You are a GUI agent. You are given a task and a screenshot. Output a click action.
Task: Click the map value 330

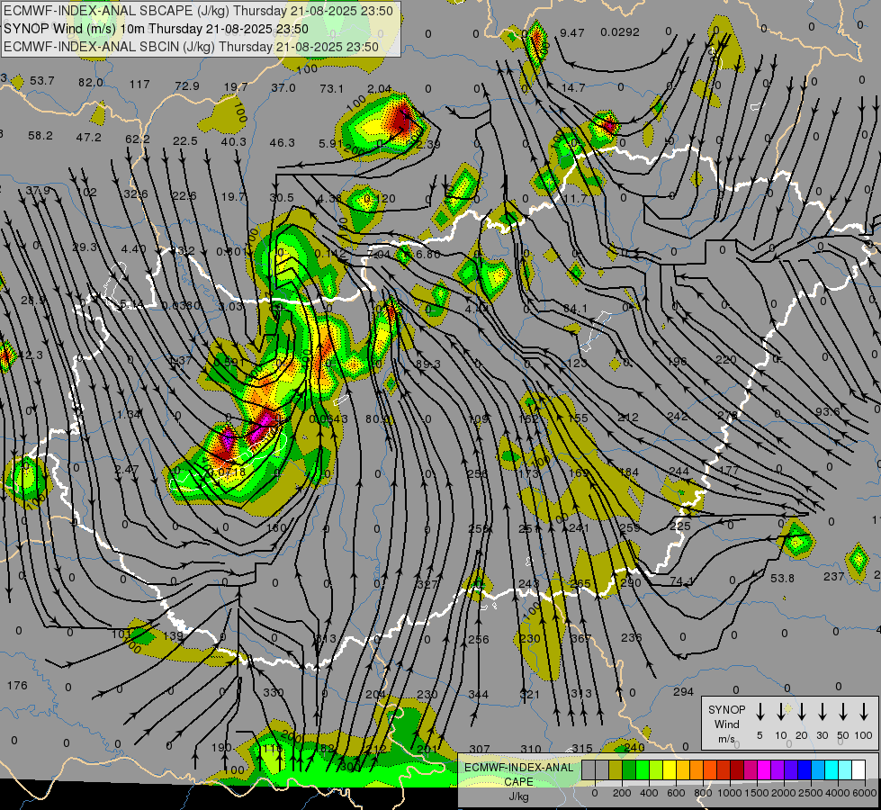click(274, 692)
